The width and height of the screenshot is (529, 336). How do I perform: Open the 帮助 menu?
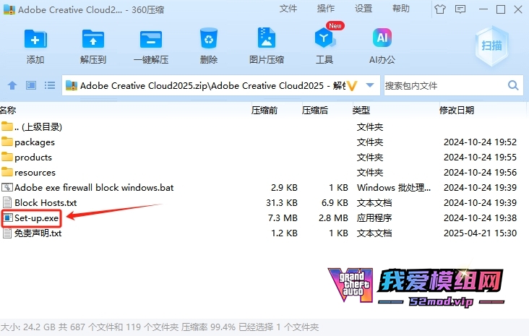pos(401,9)
